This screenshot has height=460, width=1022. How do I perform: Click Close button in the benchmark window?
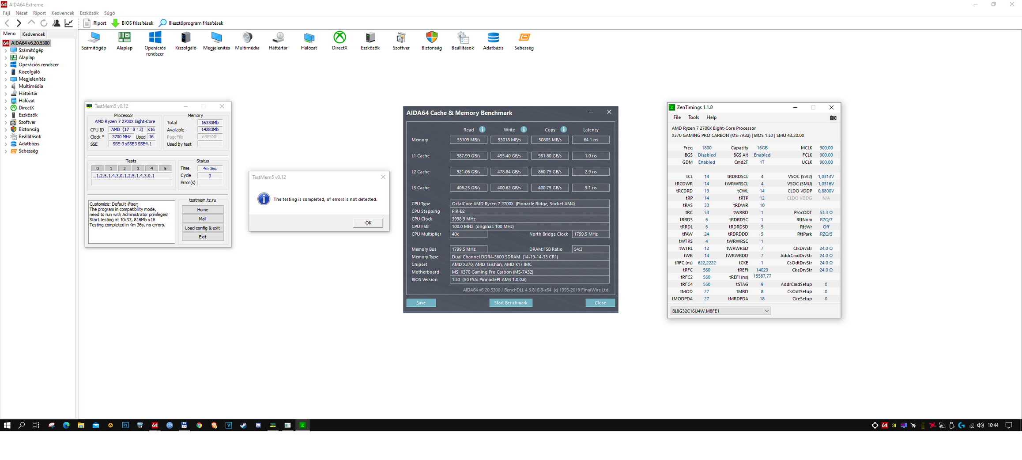click(600, 303)
